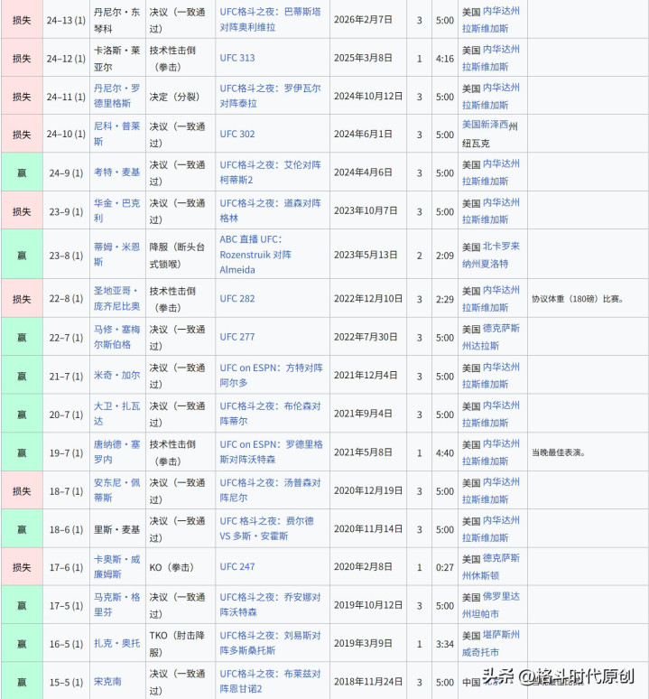Open UFC格斗之夜：艾伦对阵柯蒂斯2 event link
The width and height of the screenshot is (649, 699).
point(270,172)
